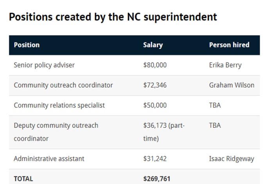Viewport: 264px width, 184px height.
Task: Click the $36,173 part-time salary cell
Action: (164, 132)
